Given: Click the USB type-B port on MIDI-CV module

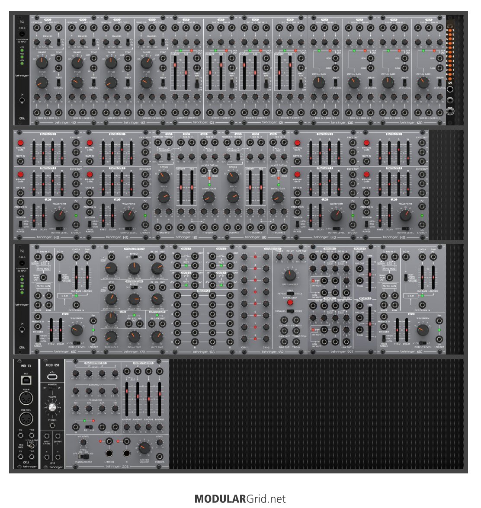Looking at the screenshot, I should pyautogui.click(x=26, y=380).
